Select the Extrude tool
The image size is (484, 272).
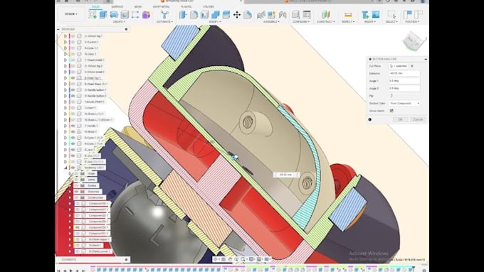coord(102,14)
